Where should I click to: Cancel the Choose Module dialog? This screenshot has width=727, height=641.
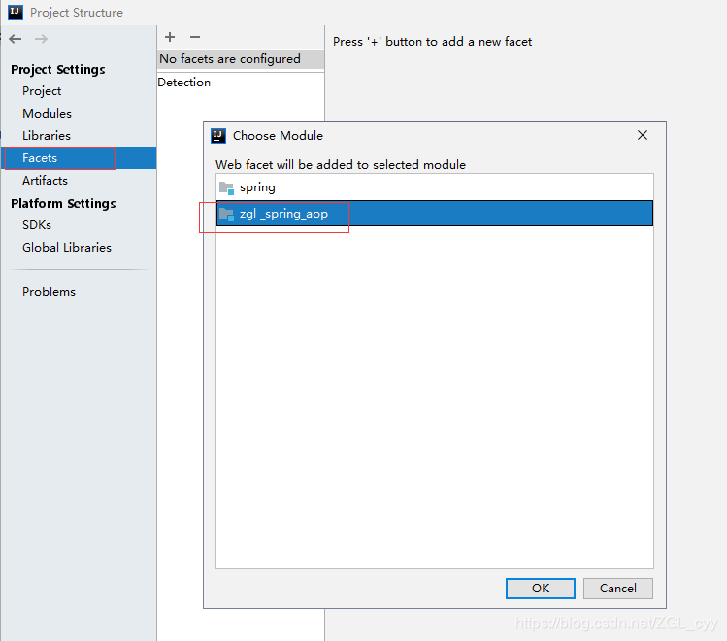pyautogui.click(x=617, y=589)
